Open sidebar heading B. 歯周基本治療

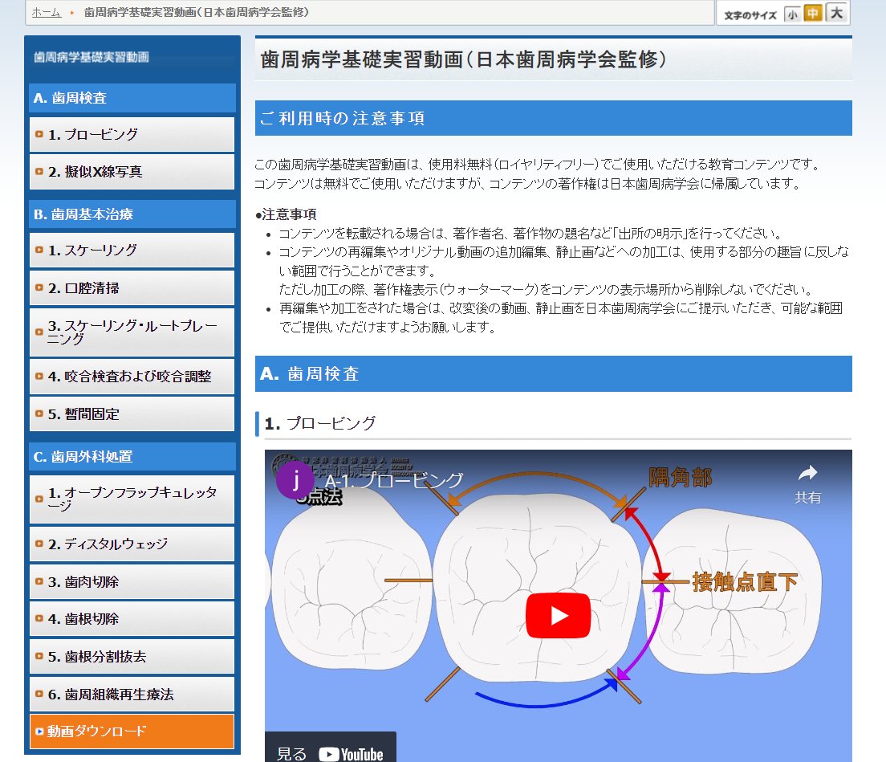point(132,214)
